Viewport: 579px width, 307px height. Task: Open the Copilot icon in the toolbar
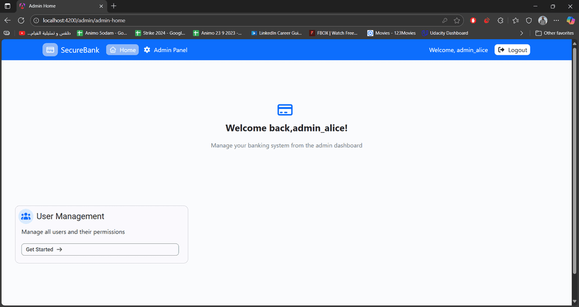point(571,21)
